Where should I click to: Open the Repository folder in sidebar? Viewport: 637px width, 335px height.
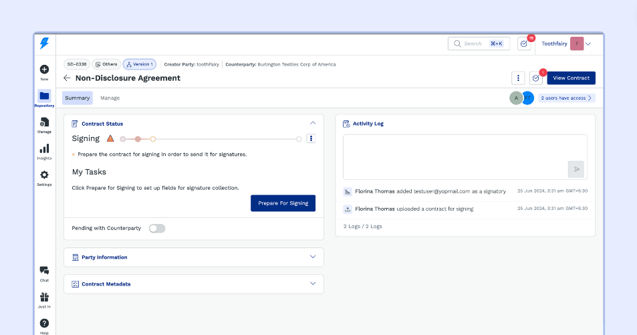(44, 96)
